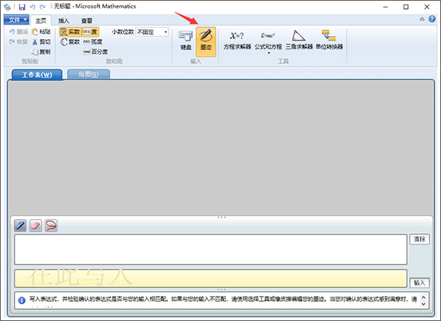Select 度 (Degrees) angle unit
Screen dimensions: 441x321
[x=90, y=32]
